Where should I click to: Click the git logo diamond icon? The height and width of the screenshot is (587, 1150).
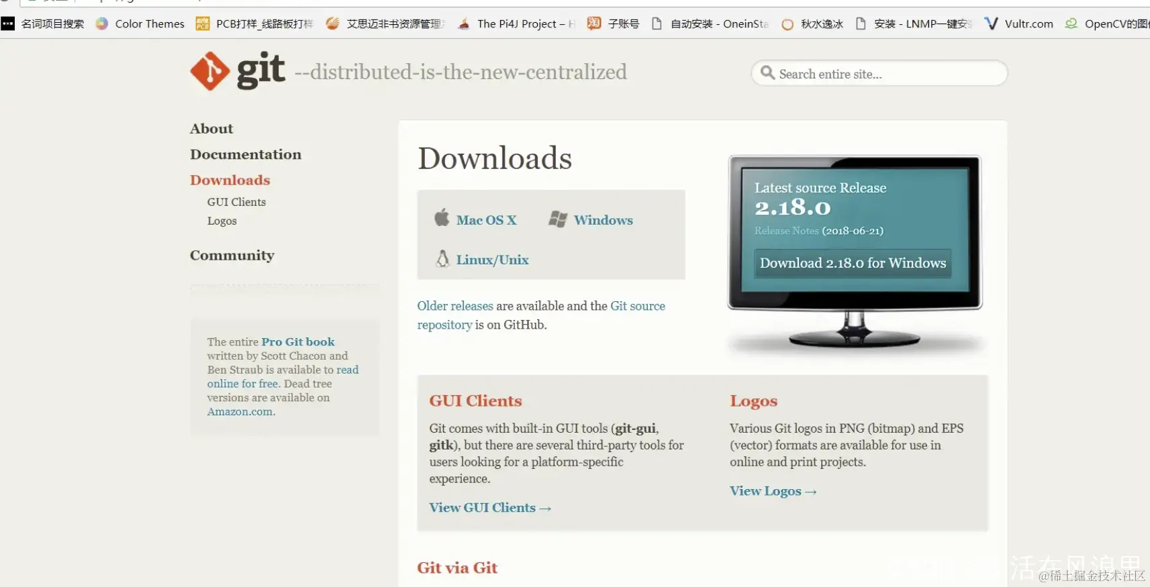(x=210, y=70)
